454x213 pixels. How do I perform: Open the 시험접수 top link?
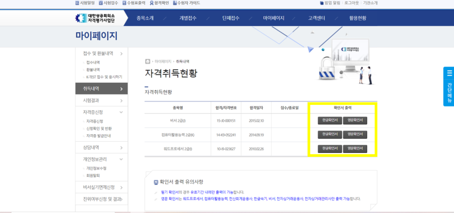tap(111, 3)
